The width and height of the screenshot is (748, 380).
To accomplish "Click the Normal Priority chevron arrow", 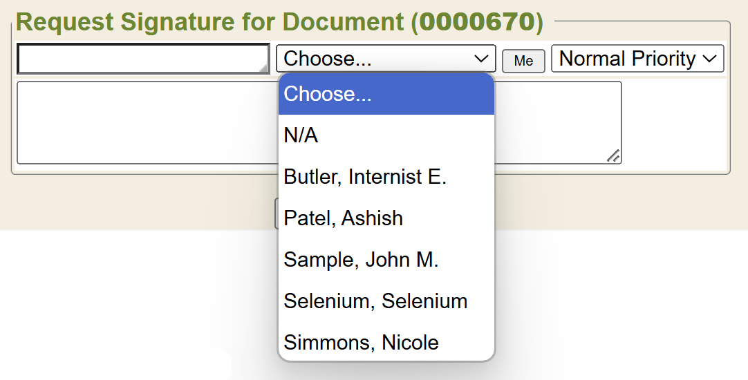I will tap(710, 59).
